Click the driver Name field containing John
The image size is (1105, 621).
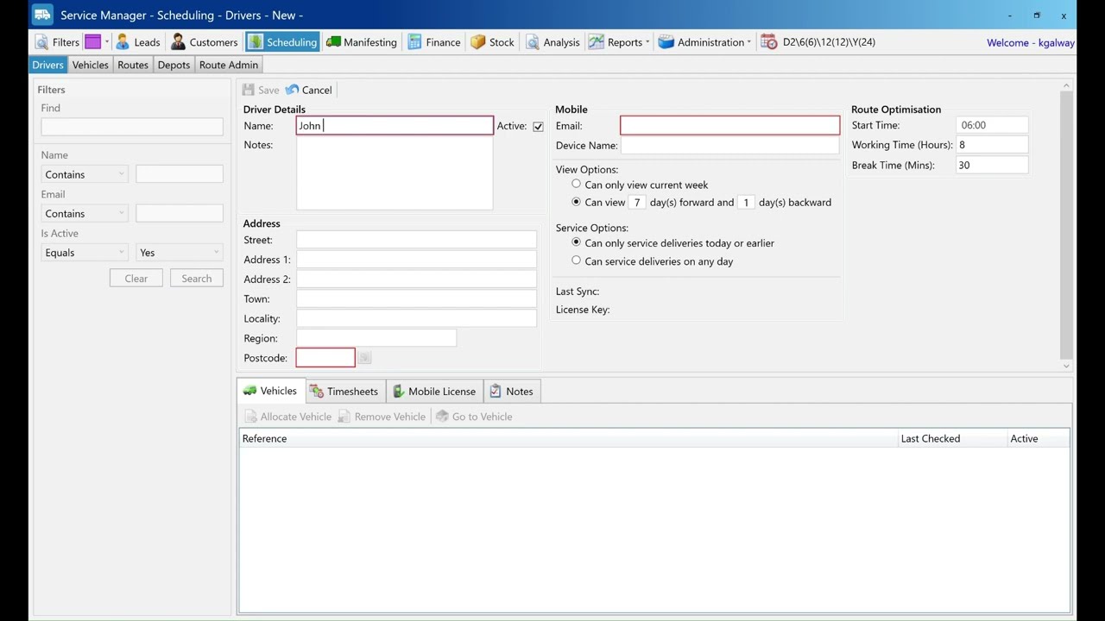click(395, 126)
